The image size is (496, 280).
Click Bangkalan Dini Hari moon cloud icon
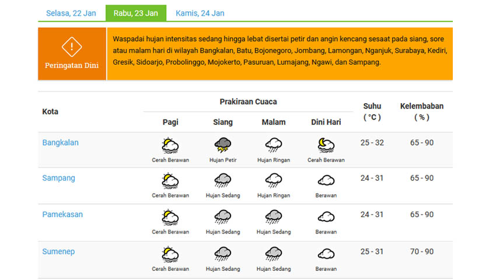326,145
